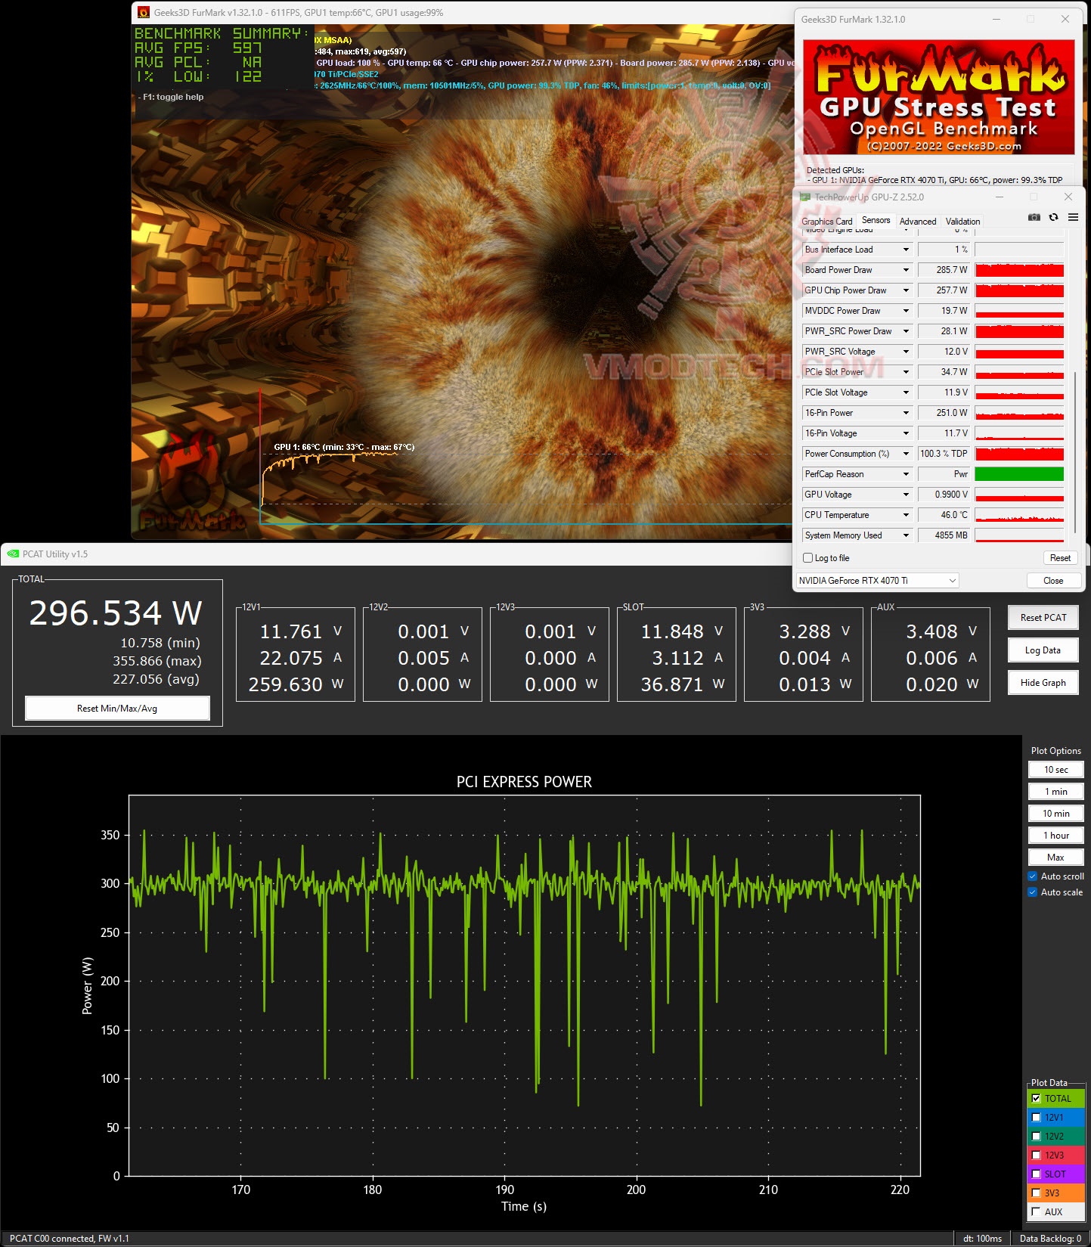Viewport: 1091px width, 1247px height.
Task: Open the PCIe Slot Power sensor dropdown
Action: [x=906, y=372]
